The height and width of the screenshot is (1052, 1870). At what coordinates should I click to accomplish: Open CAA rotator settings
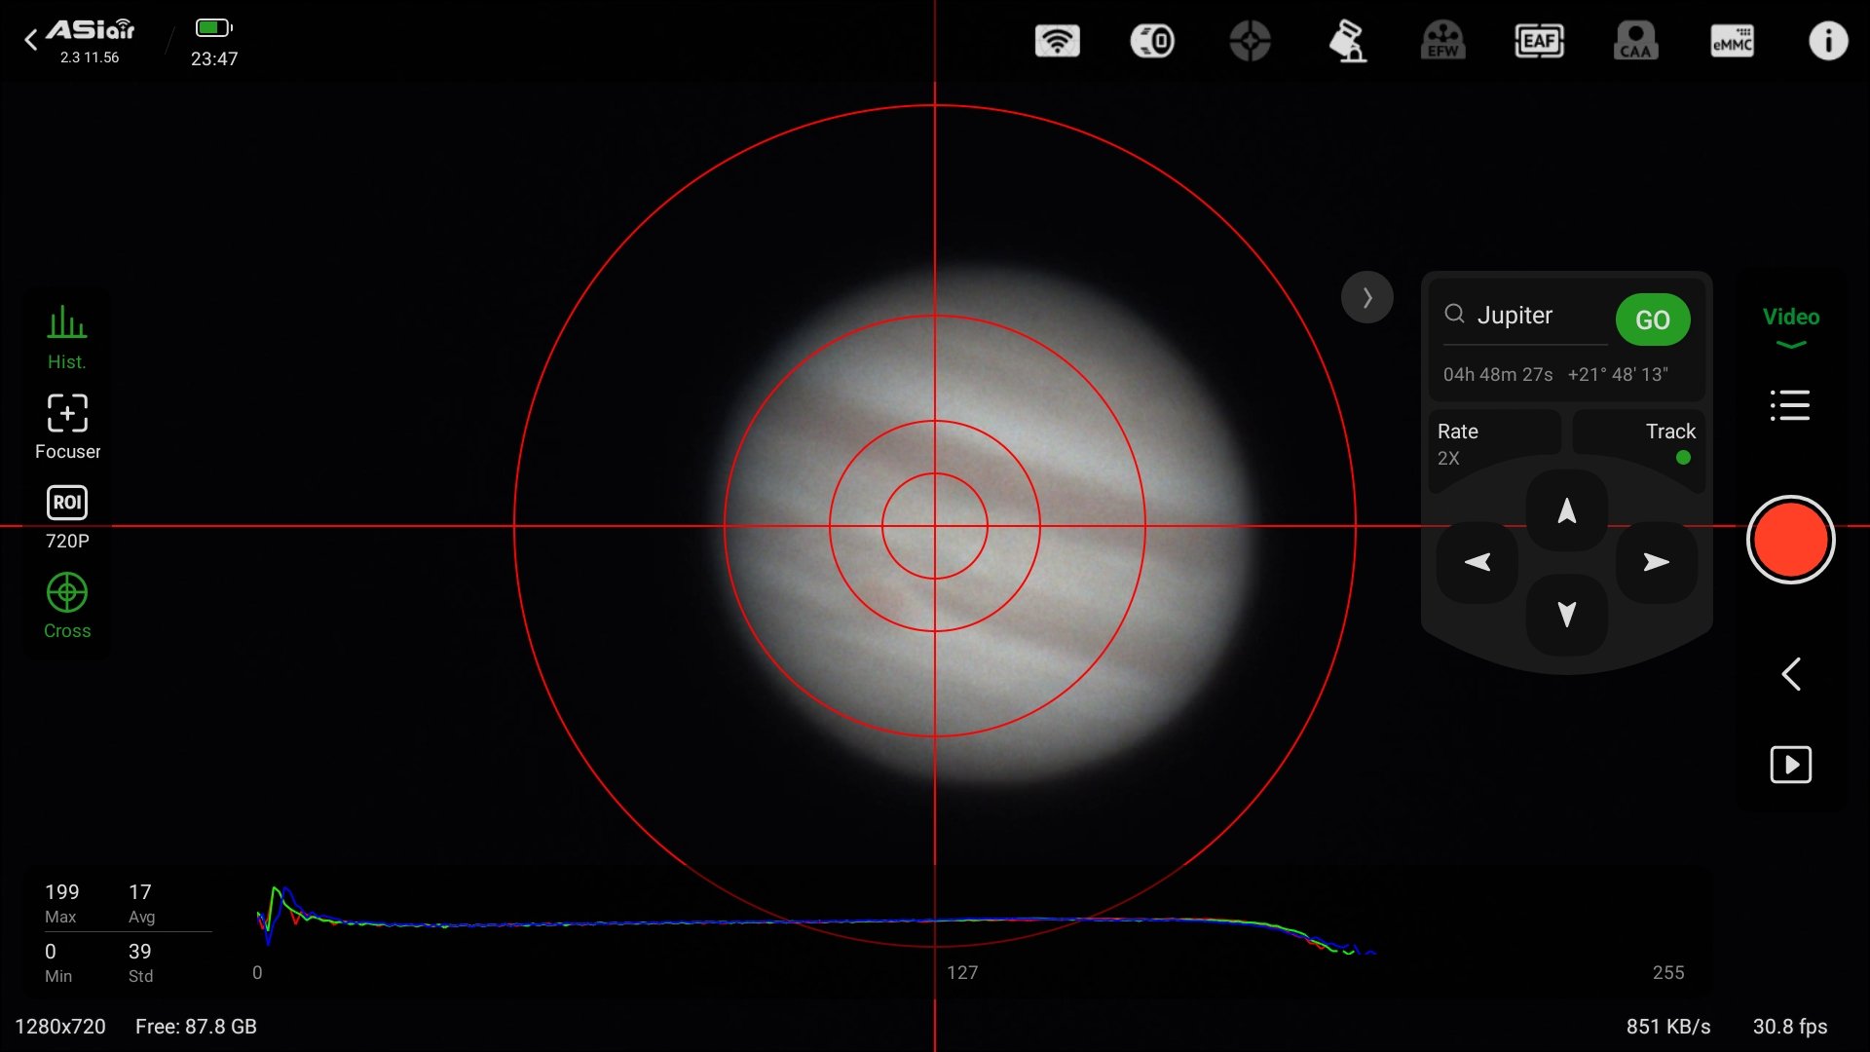click(1635, 41)
